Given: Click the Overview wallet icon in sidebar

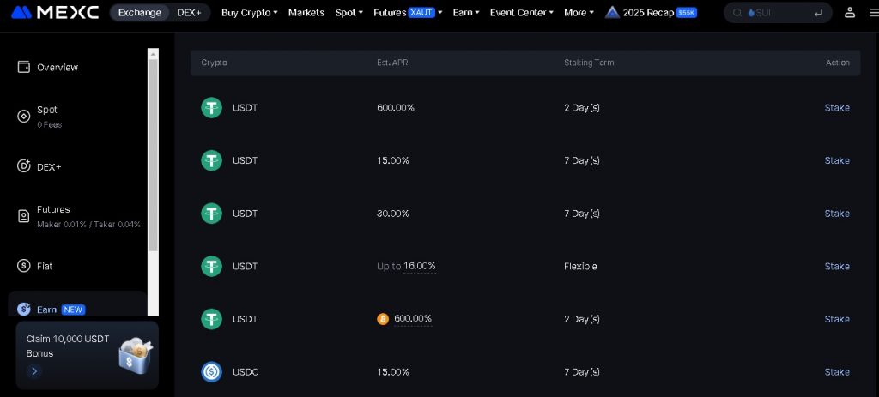Looking at the screenshot, I should click(x=24, y=67).
